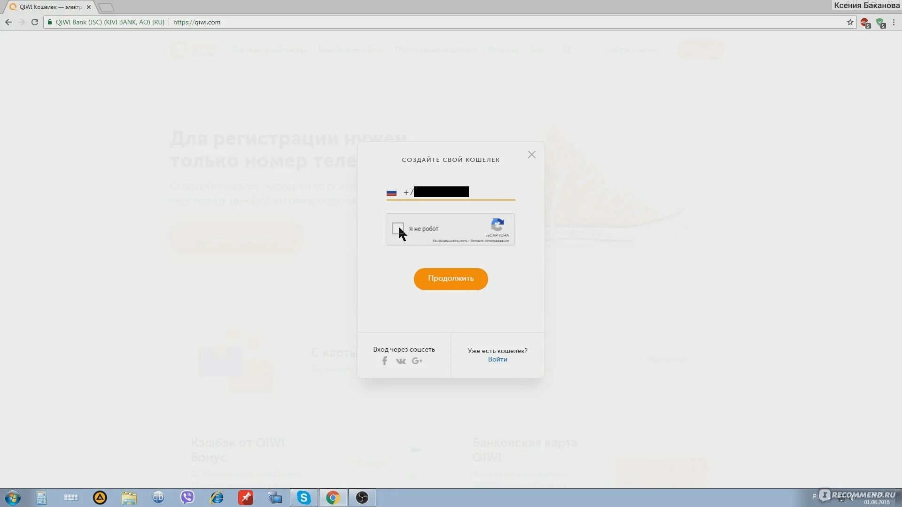Open Internet Explorer from the taskbar
The width and height of the screenshot is (902, 507).
(x=217, y=498)
